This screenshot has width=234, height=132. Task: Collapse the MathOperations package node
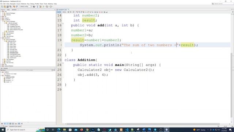pyautogui.click(x=5, y=41)
